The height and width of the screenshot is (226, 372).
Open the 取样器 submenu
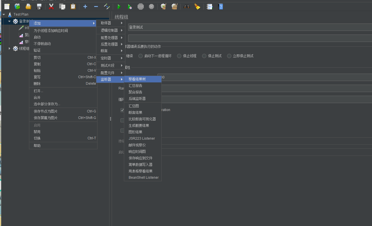pos(111,23)
